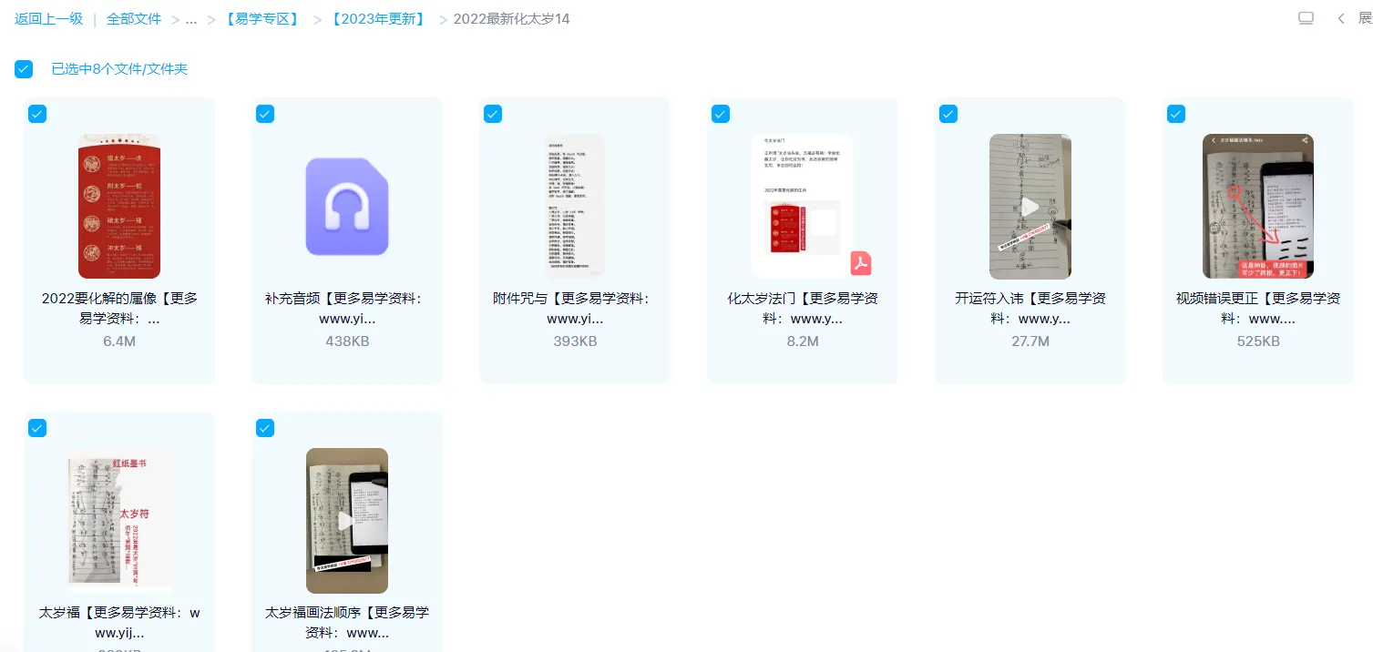This screenshot has height=652, width=1373.
Task: Uncheck the 太岁福 file checkbox
Action: coord(37,428)
